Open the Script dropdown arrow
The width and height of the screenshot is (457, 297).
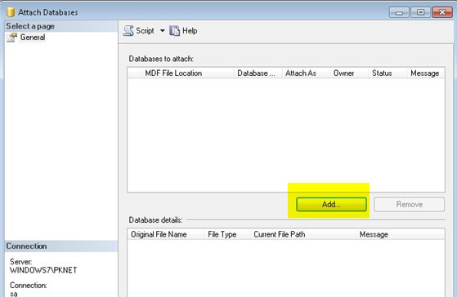[163, 30]
